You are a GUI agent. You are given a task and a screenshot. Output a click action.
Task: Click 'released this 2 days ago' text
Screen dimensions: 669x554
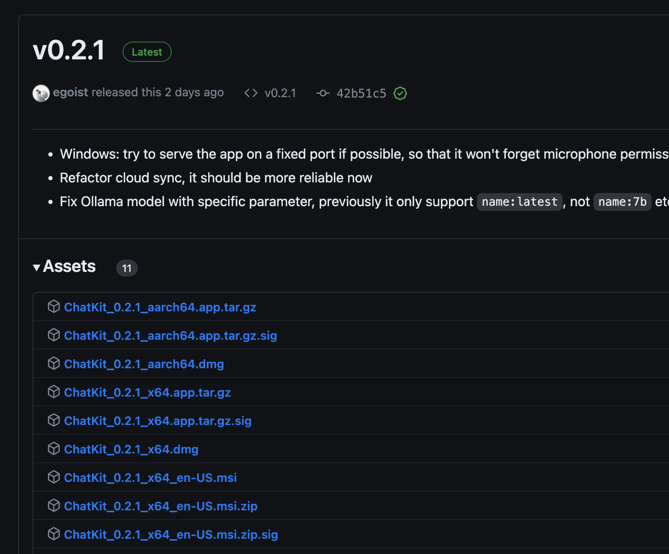[x=157, y=92]
